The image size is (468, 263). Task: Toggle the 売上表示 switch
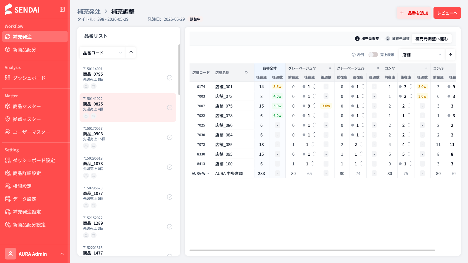373,55
